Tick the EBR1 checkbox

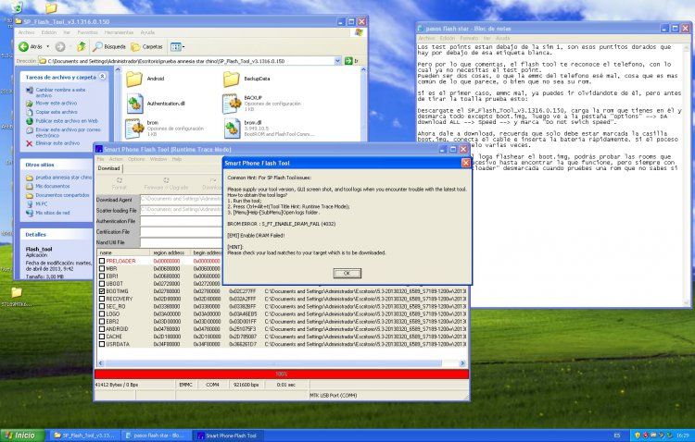(x=102, y=276)
